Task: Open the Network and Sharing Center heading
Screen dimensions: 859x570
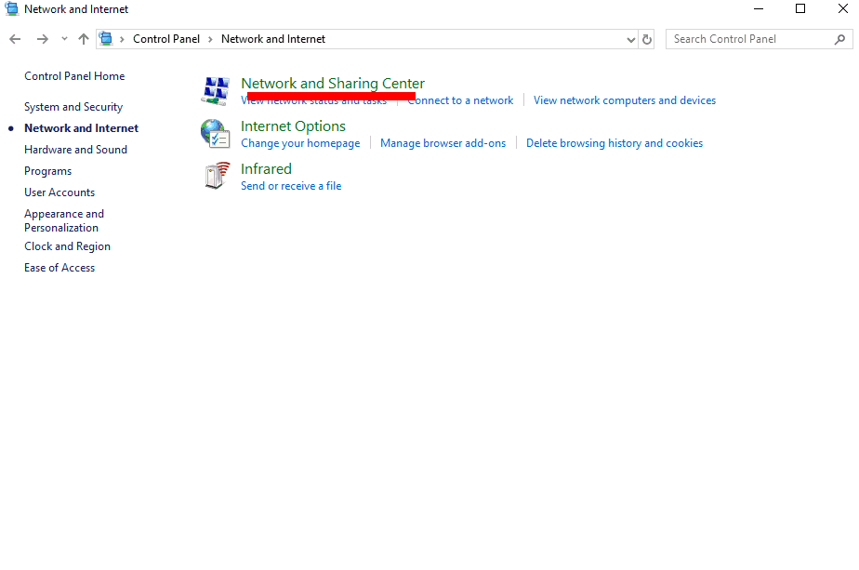Action: pos(332,83)
